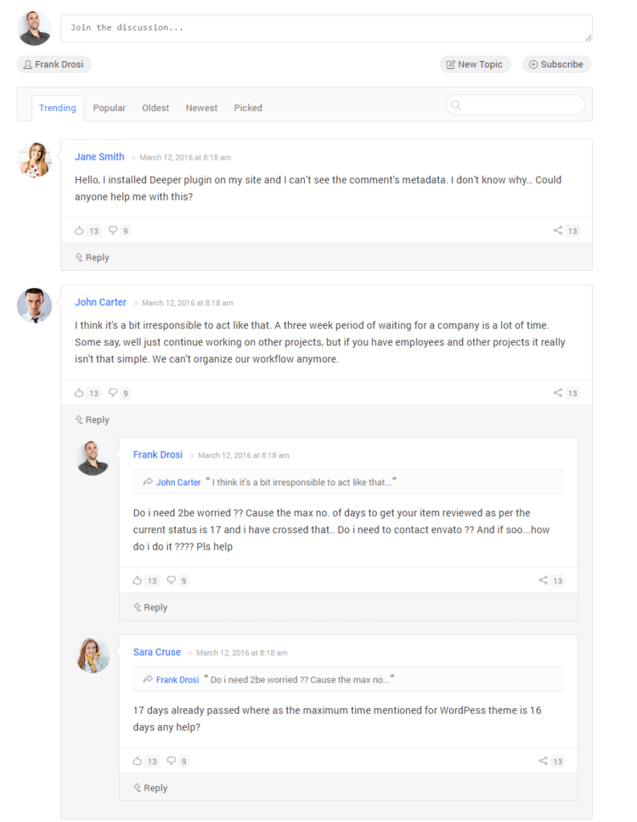The height and width of the screenshot is (822, 637).
Task: Open Jane Smith's profile link
Action: coord(99,157)
